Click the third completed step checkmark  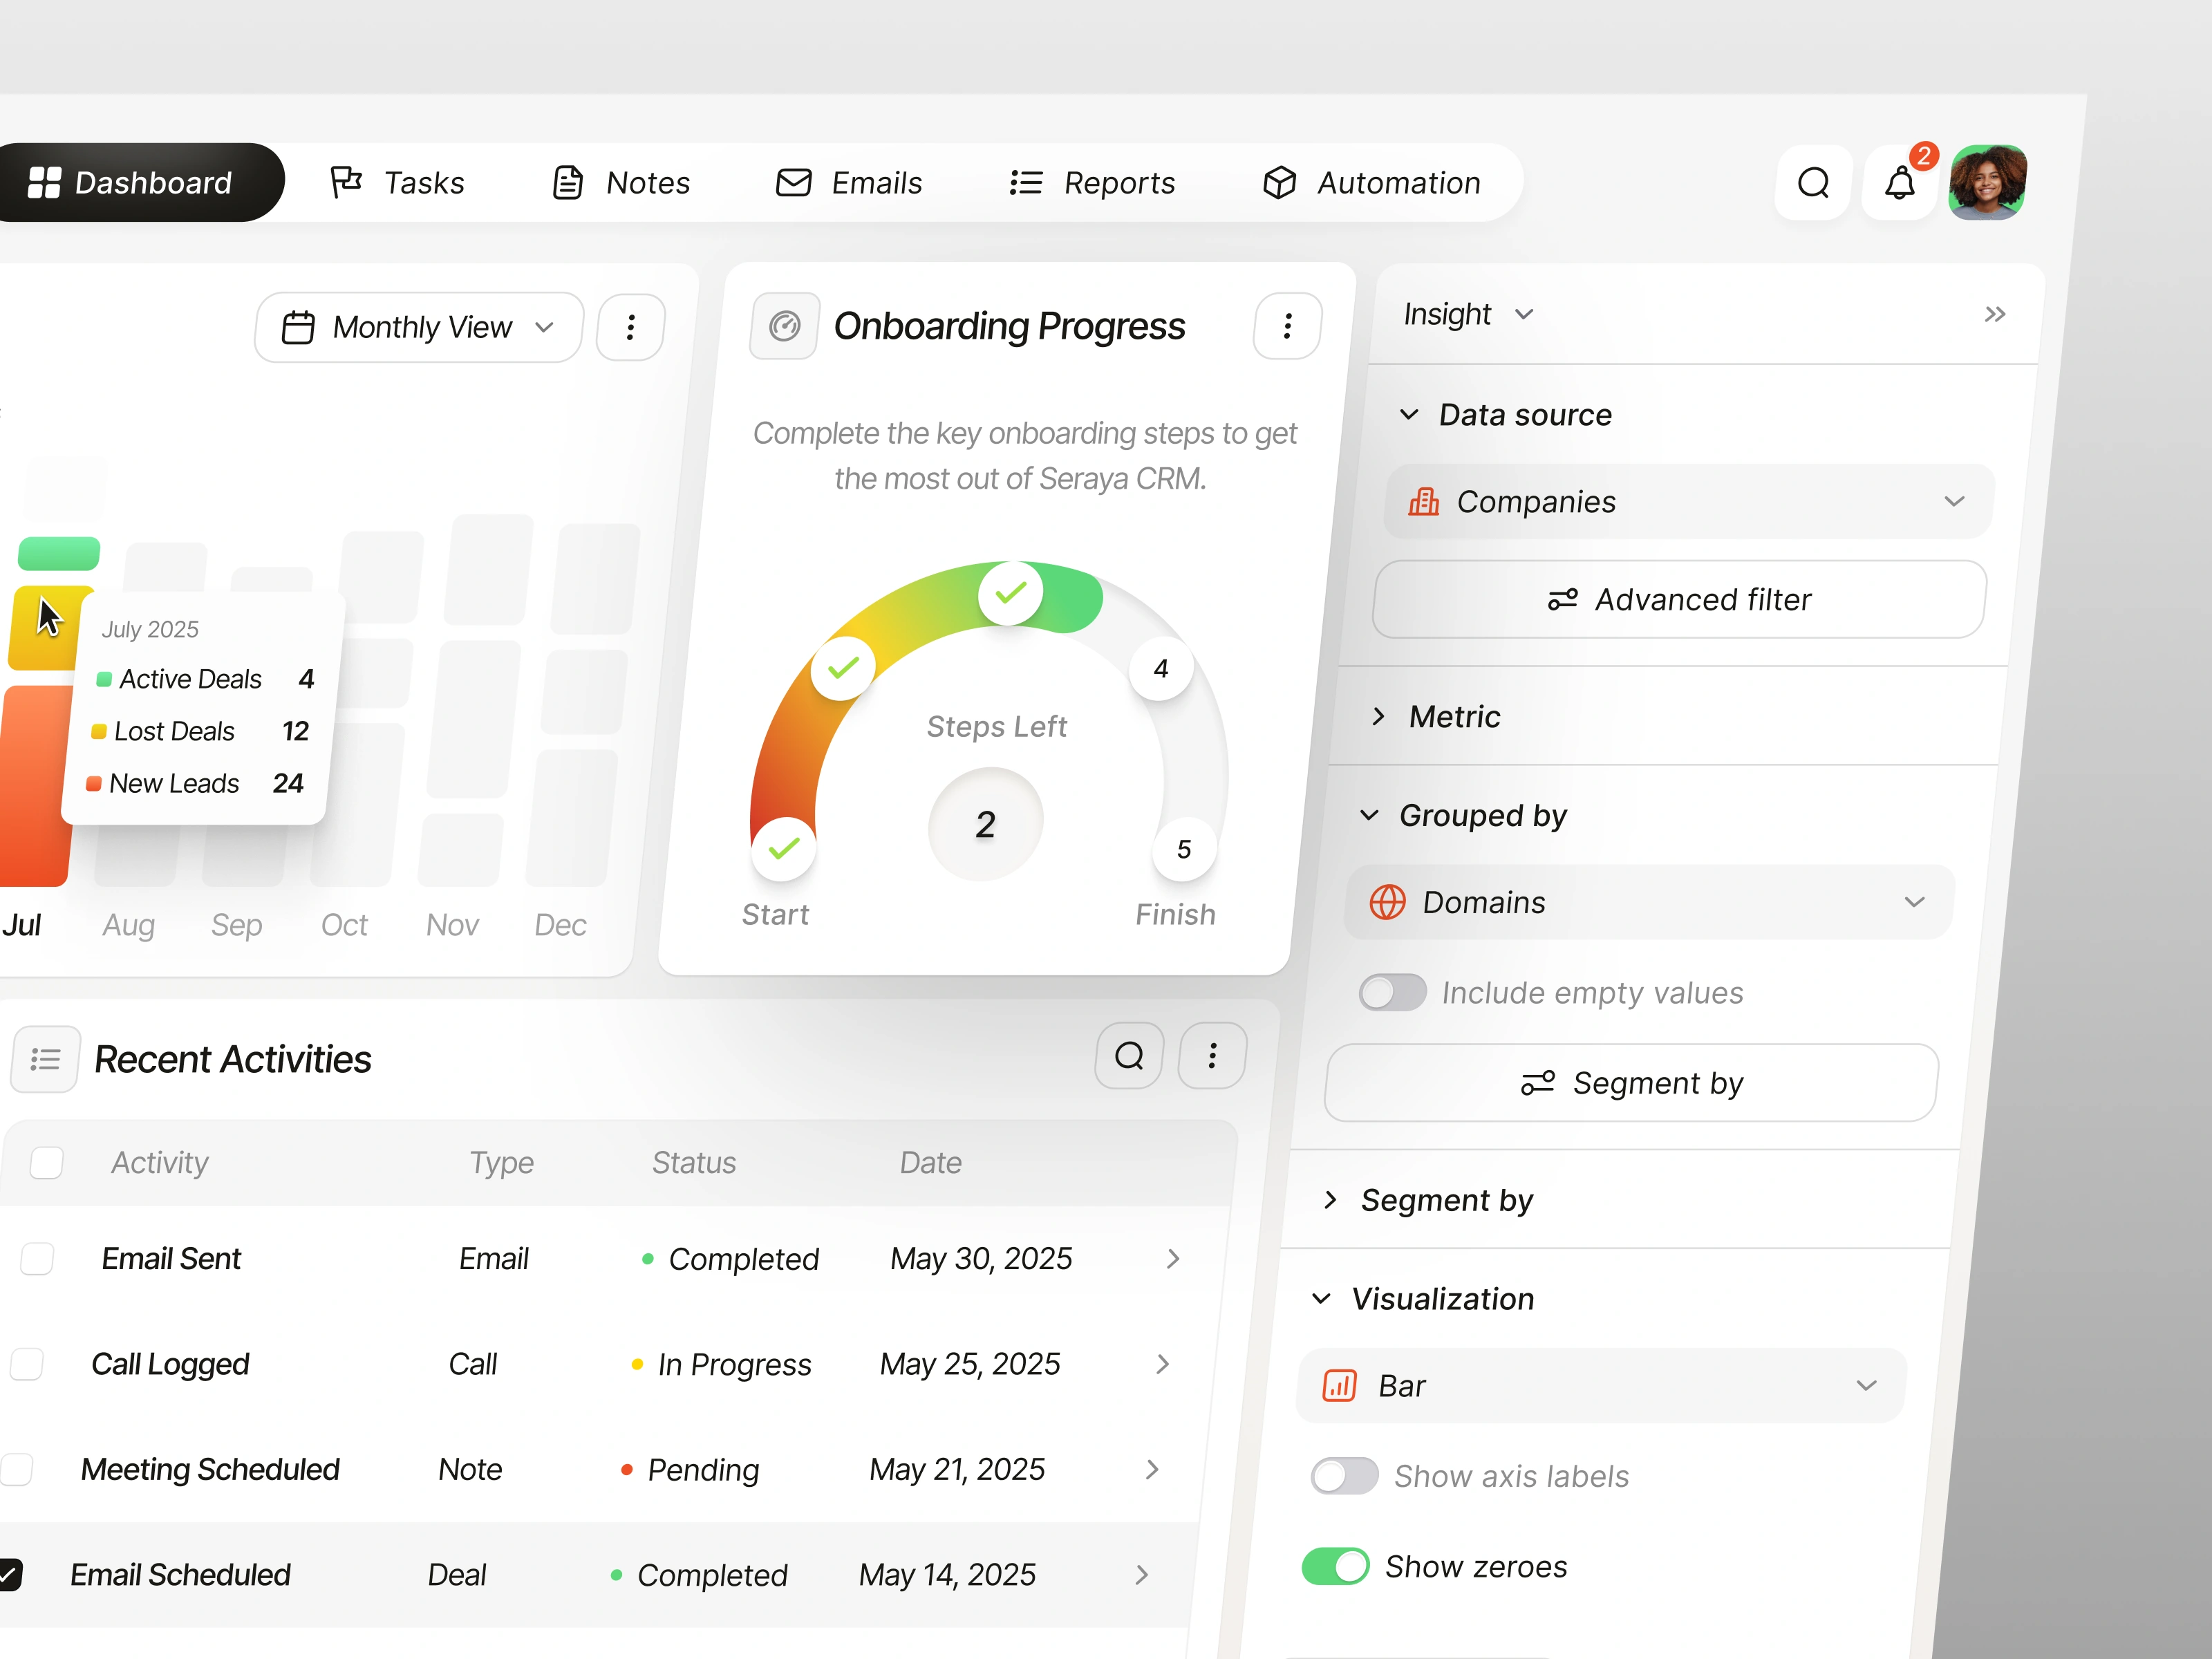tap(1010, 593)
